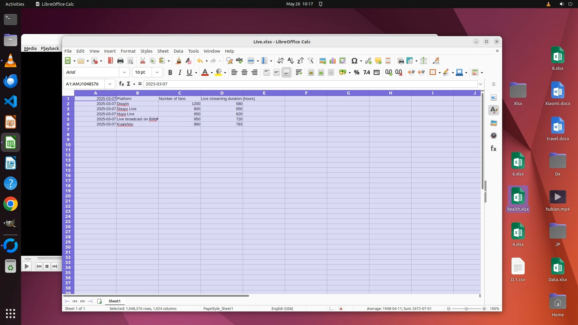Viewport: 578px width, 325px height.
Task: Expand the font name dropdown
Action: coord(124,72)
